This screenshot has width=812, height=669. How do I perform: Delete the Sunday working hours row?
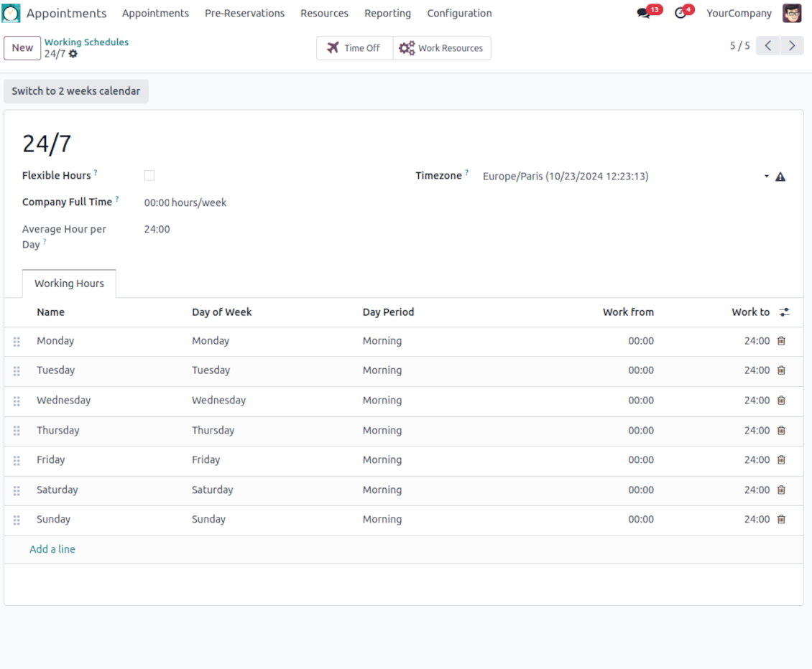(x=781, y=519)
